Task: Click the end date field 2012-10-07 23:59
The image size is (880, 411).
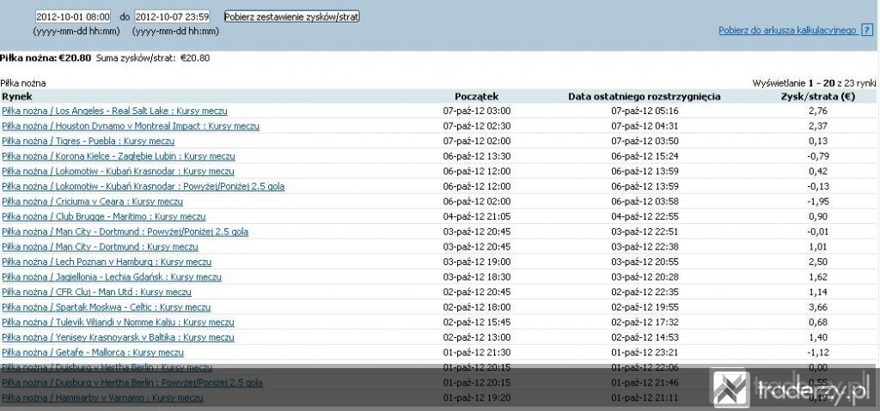Action: pyautogui.click(x=172, y=17)
